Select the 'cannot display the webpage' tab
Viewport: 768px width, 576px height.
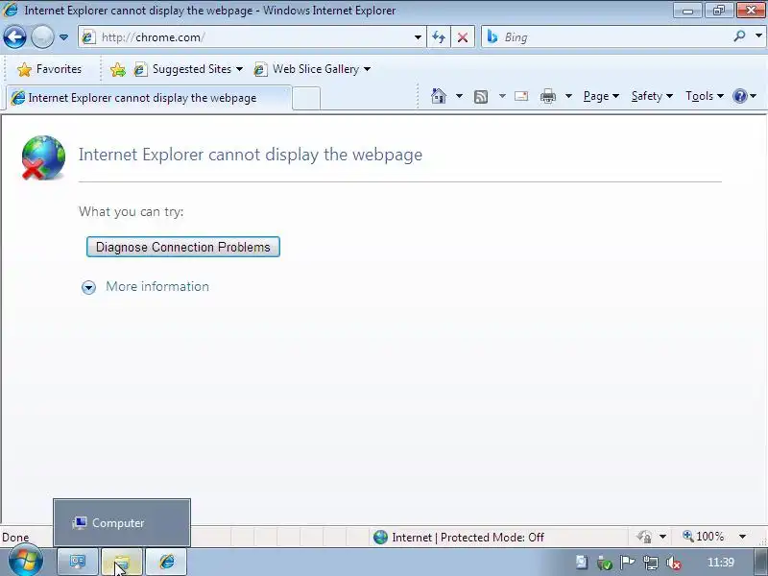[149, 98]
